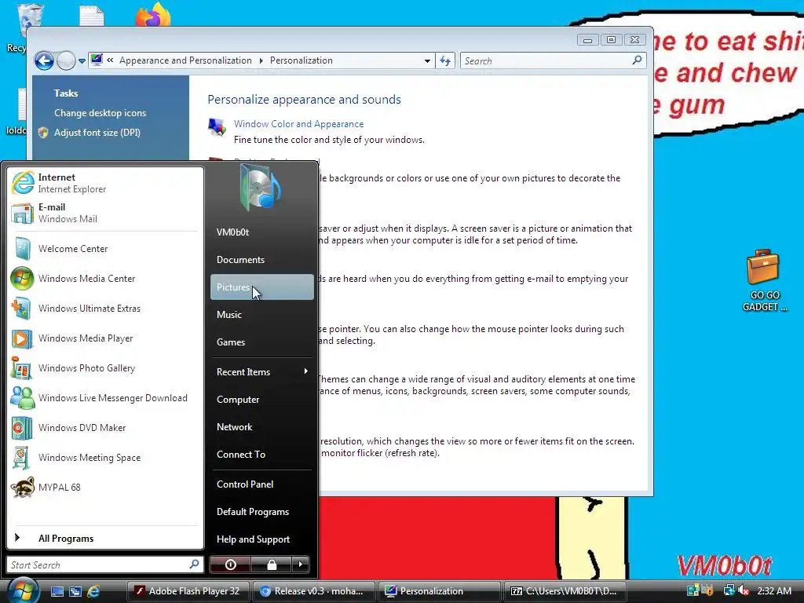Click the address bar chevron for parent locations
Screen dimensions: 804x603
coord(110,60)
